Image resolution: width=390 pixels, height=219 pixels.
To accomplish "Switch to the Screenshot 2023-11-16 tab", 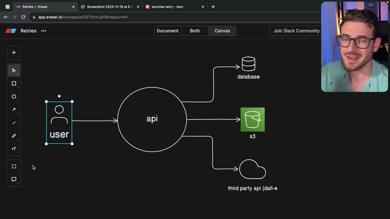I will point(110,7).
